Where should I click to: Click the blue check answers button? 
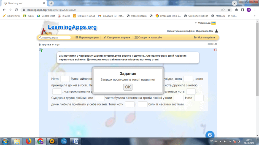[x=210, y=135]
